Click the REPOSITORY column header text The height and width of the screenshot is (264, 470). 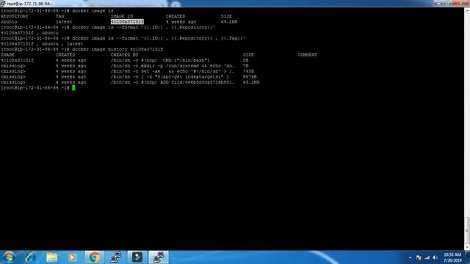[15, 16]
